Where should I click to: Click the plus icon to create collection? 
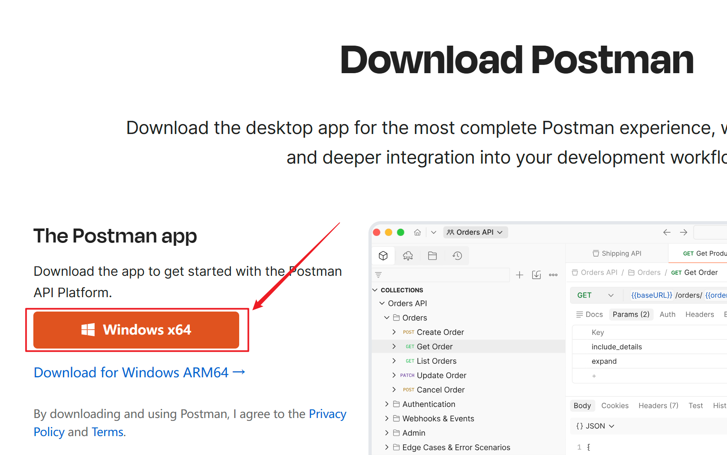(520, 275)
